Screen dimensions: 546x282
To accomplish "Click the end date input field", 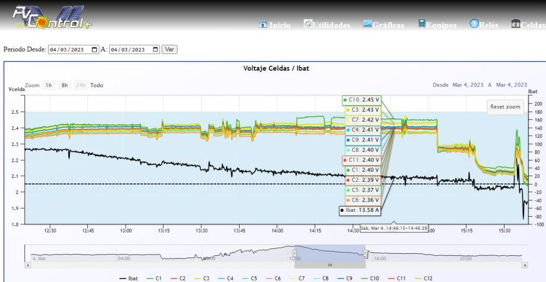I will point(134,50).
